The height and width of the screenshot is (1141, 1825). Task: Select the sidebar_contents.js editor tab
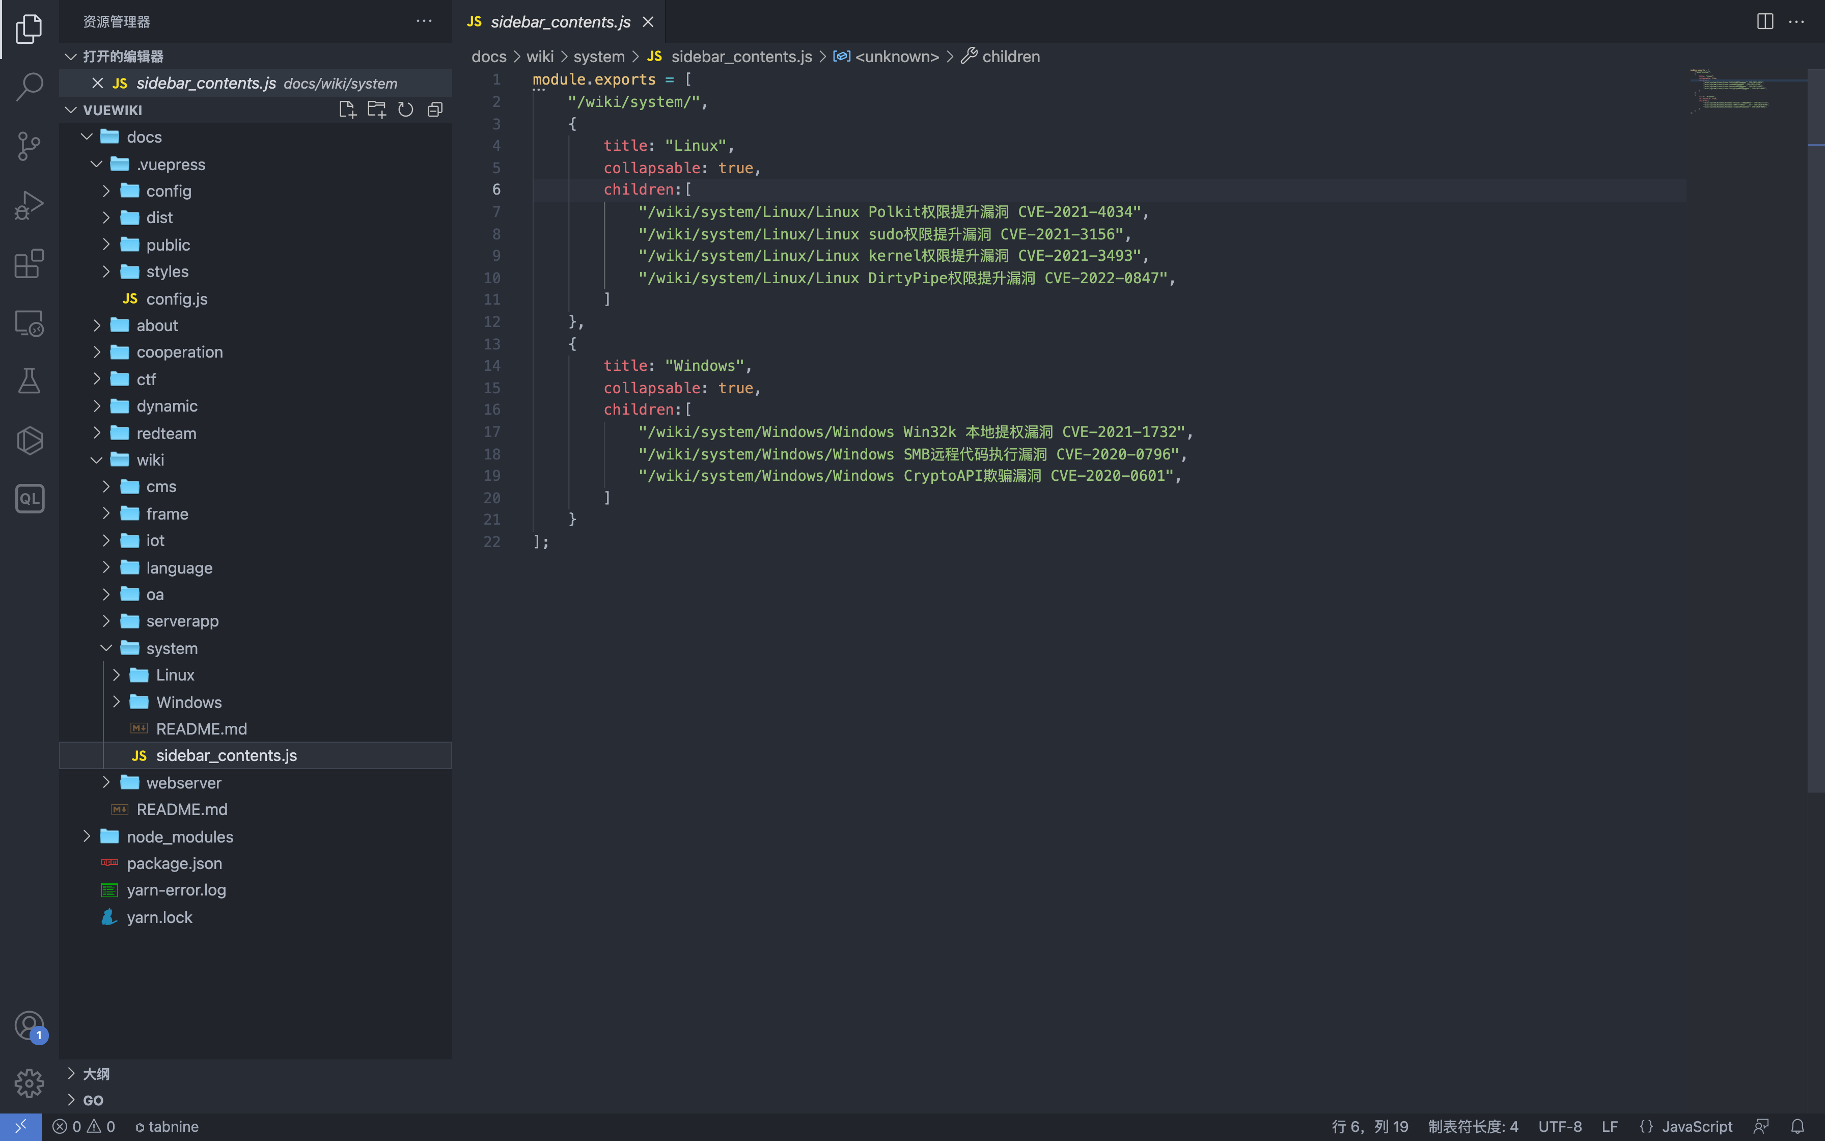[560, 22]
